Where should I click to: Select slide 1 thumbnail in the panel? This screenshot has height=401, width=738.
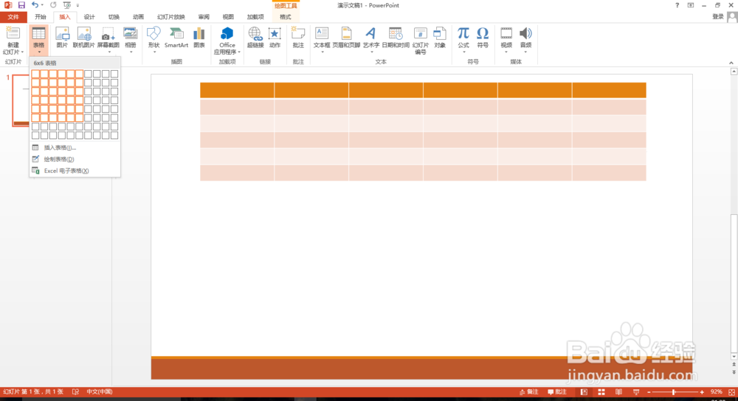[x=21, y=100]
